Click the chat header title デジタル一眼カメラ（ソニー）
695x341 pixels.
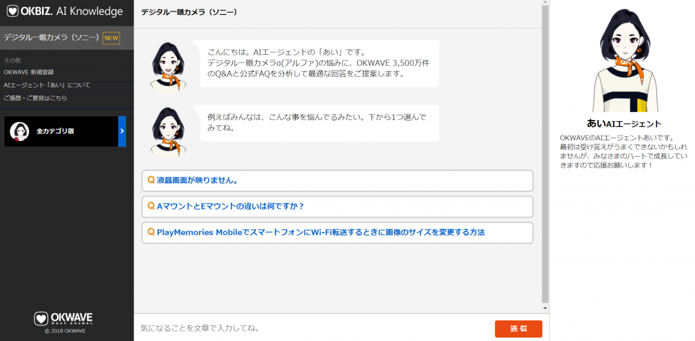[189, 12]
